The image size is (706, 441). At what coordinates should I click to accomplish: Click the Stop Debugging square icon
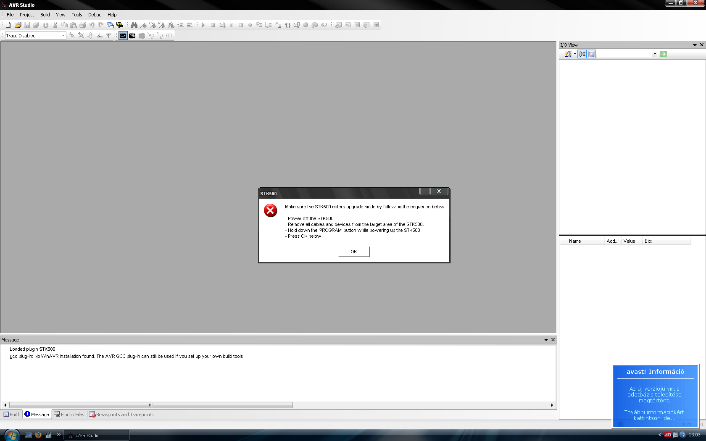pyautogui.click(x=213, y=25)
